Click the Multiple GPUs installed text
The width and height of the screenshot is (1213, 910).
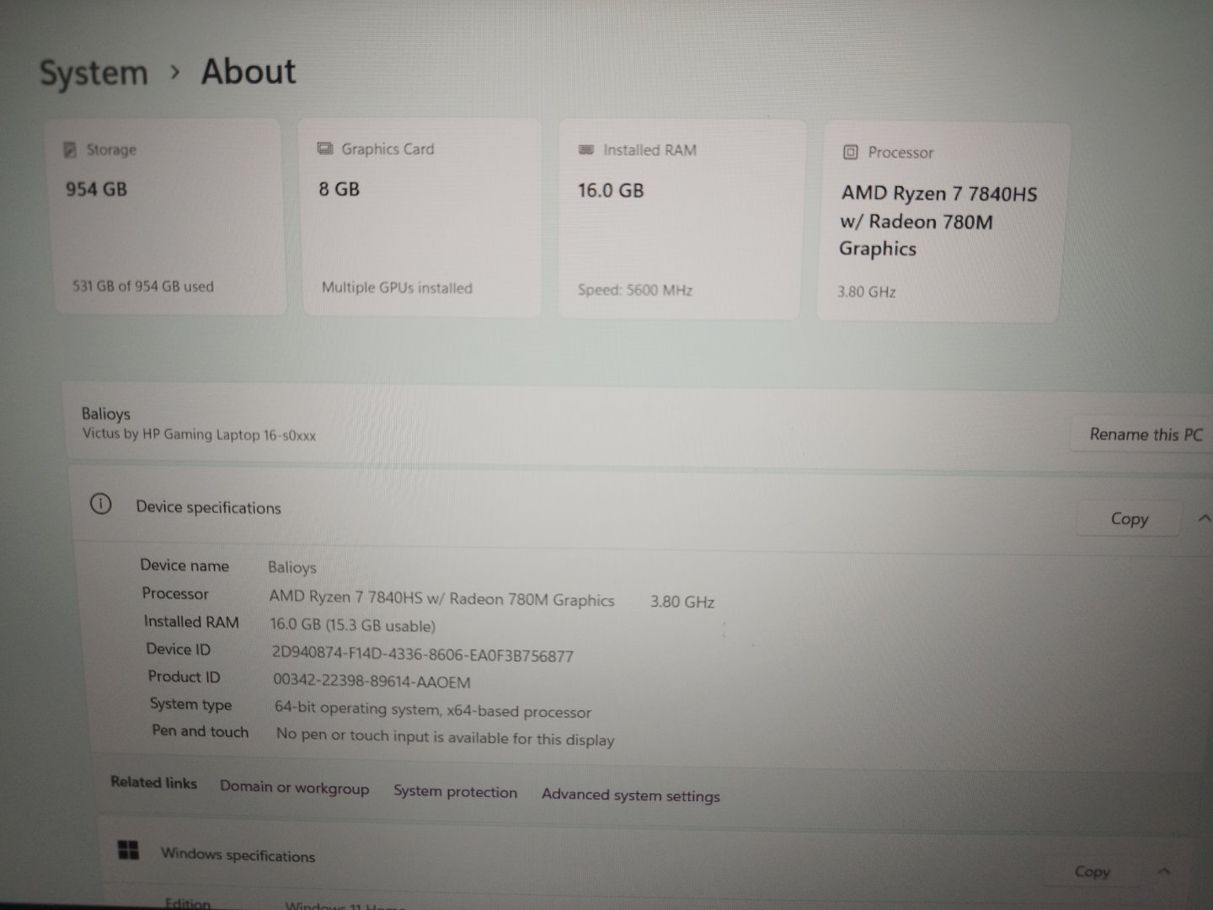(x=397, y=287)
